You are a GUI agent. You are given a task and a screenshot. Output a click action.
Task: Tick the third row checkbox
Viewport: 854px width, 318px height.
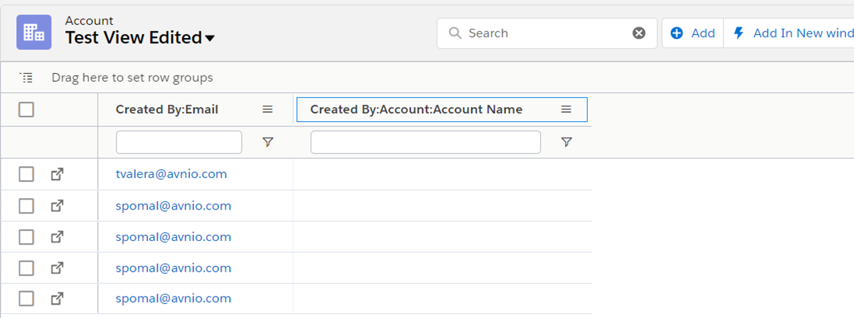pos(26,237)
